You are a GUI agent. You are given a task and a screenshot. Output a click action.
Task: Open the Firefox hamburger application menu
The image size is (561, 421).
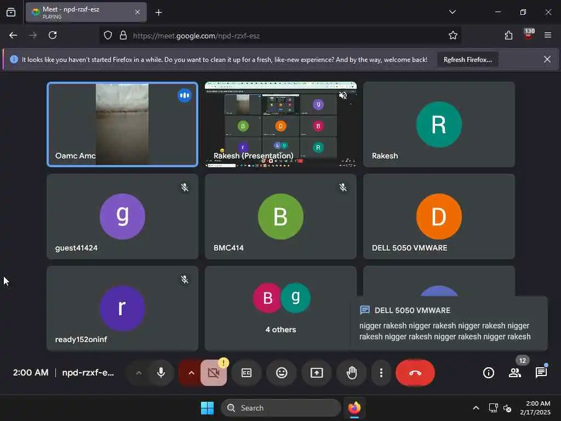(x=548, y=35)
